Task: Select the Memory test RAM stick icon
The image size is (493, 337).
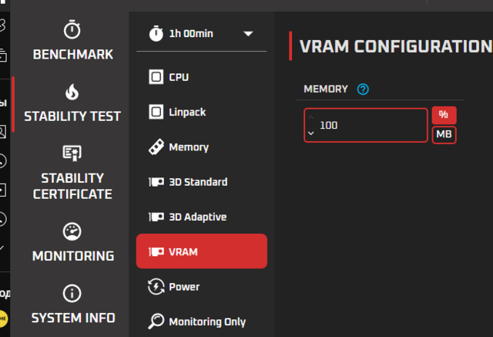Action: [x=156, y=147]
